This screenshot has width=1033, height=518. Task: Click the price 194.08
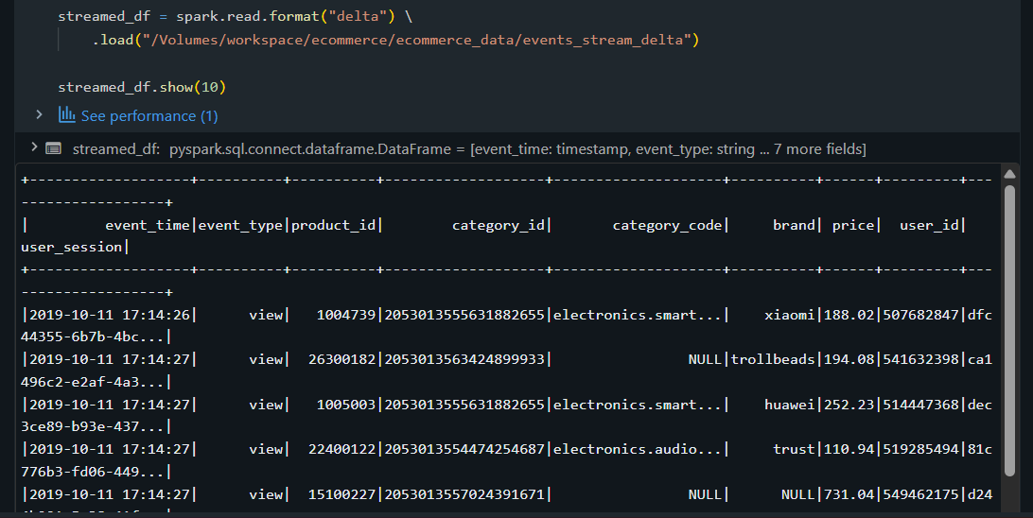coord(849,359)
